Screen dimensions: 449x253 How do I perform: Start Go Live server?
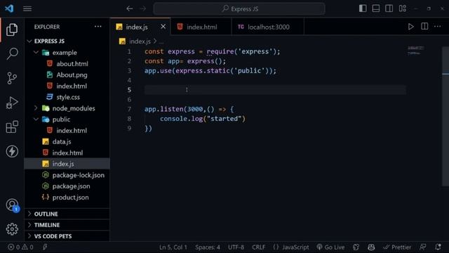coord(330,247)
